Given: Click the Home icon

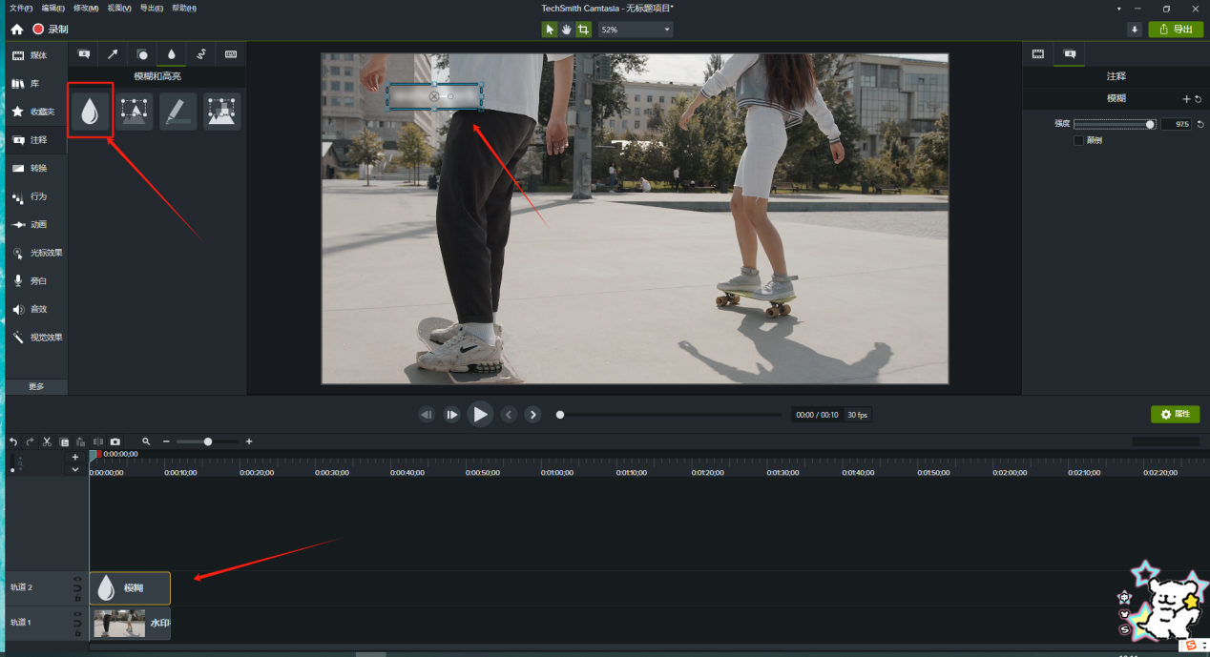Looking at the screenshot, I should pos(16,30).
